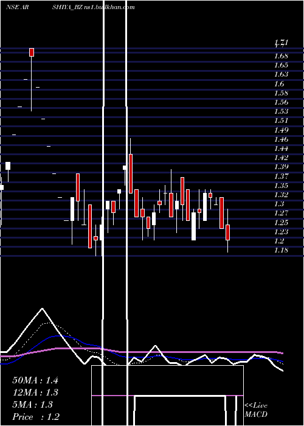
Task: Click the ns1.bullkhan.com header text
Action: point(109,7)
